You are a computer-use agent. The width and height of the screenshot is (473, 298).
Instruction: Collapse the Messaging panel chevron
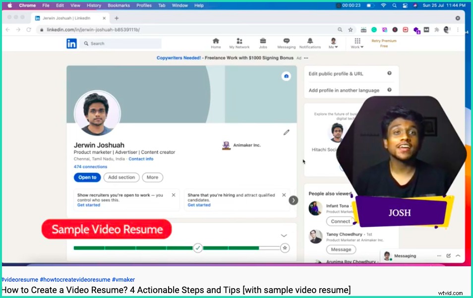458,255
